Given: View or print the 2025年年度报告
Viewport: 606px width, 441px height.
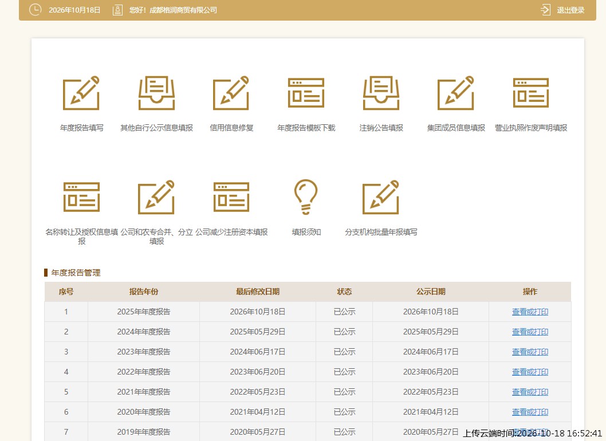Looking at the screenshot, I should coord(530,312).
